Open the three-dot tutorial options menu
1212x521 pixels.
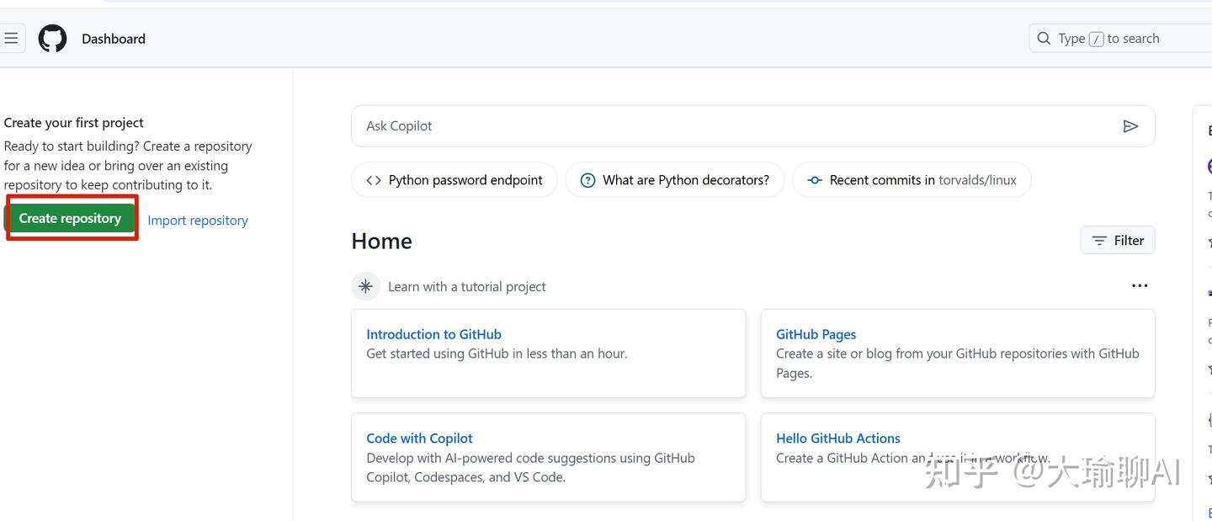[1140, 286]
